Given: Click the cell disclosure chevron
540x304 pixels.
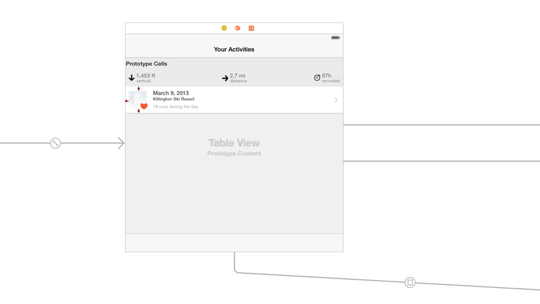Looking at the screenshot, I should pyautogui.click(x=336, y=100).
